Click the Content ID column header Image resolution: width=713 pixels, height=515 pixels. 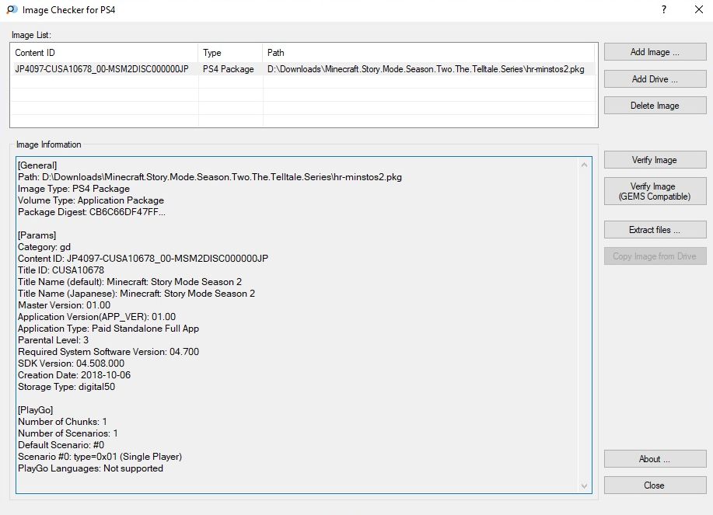point(104,53)
